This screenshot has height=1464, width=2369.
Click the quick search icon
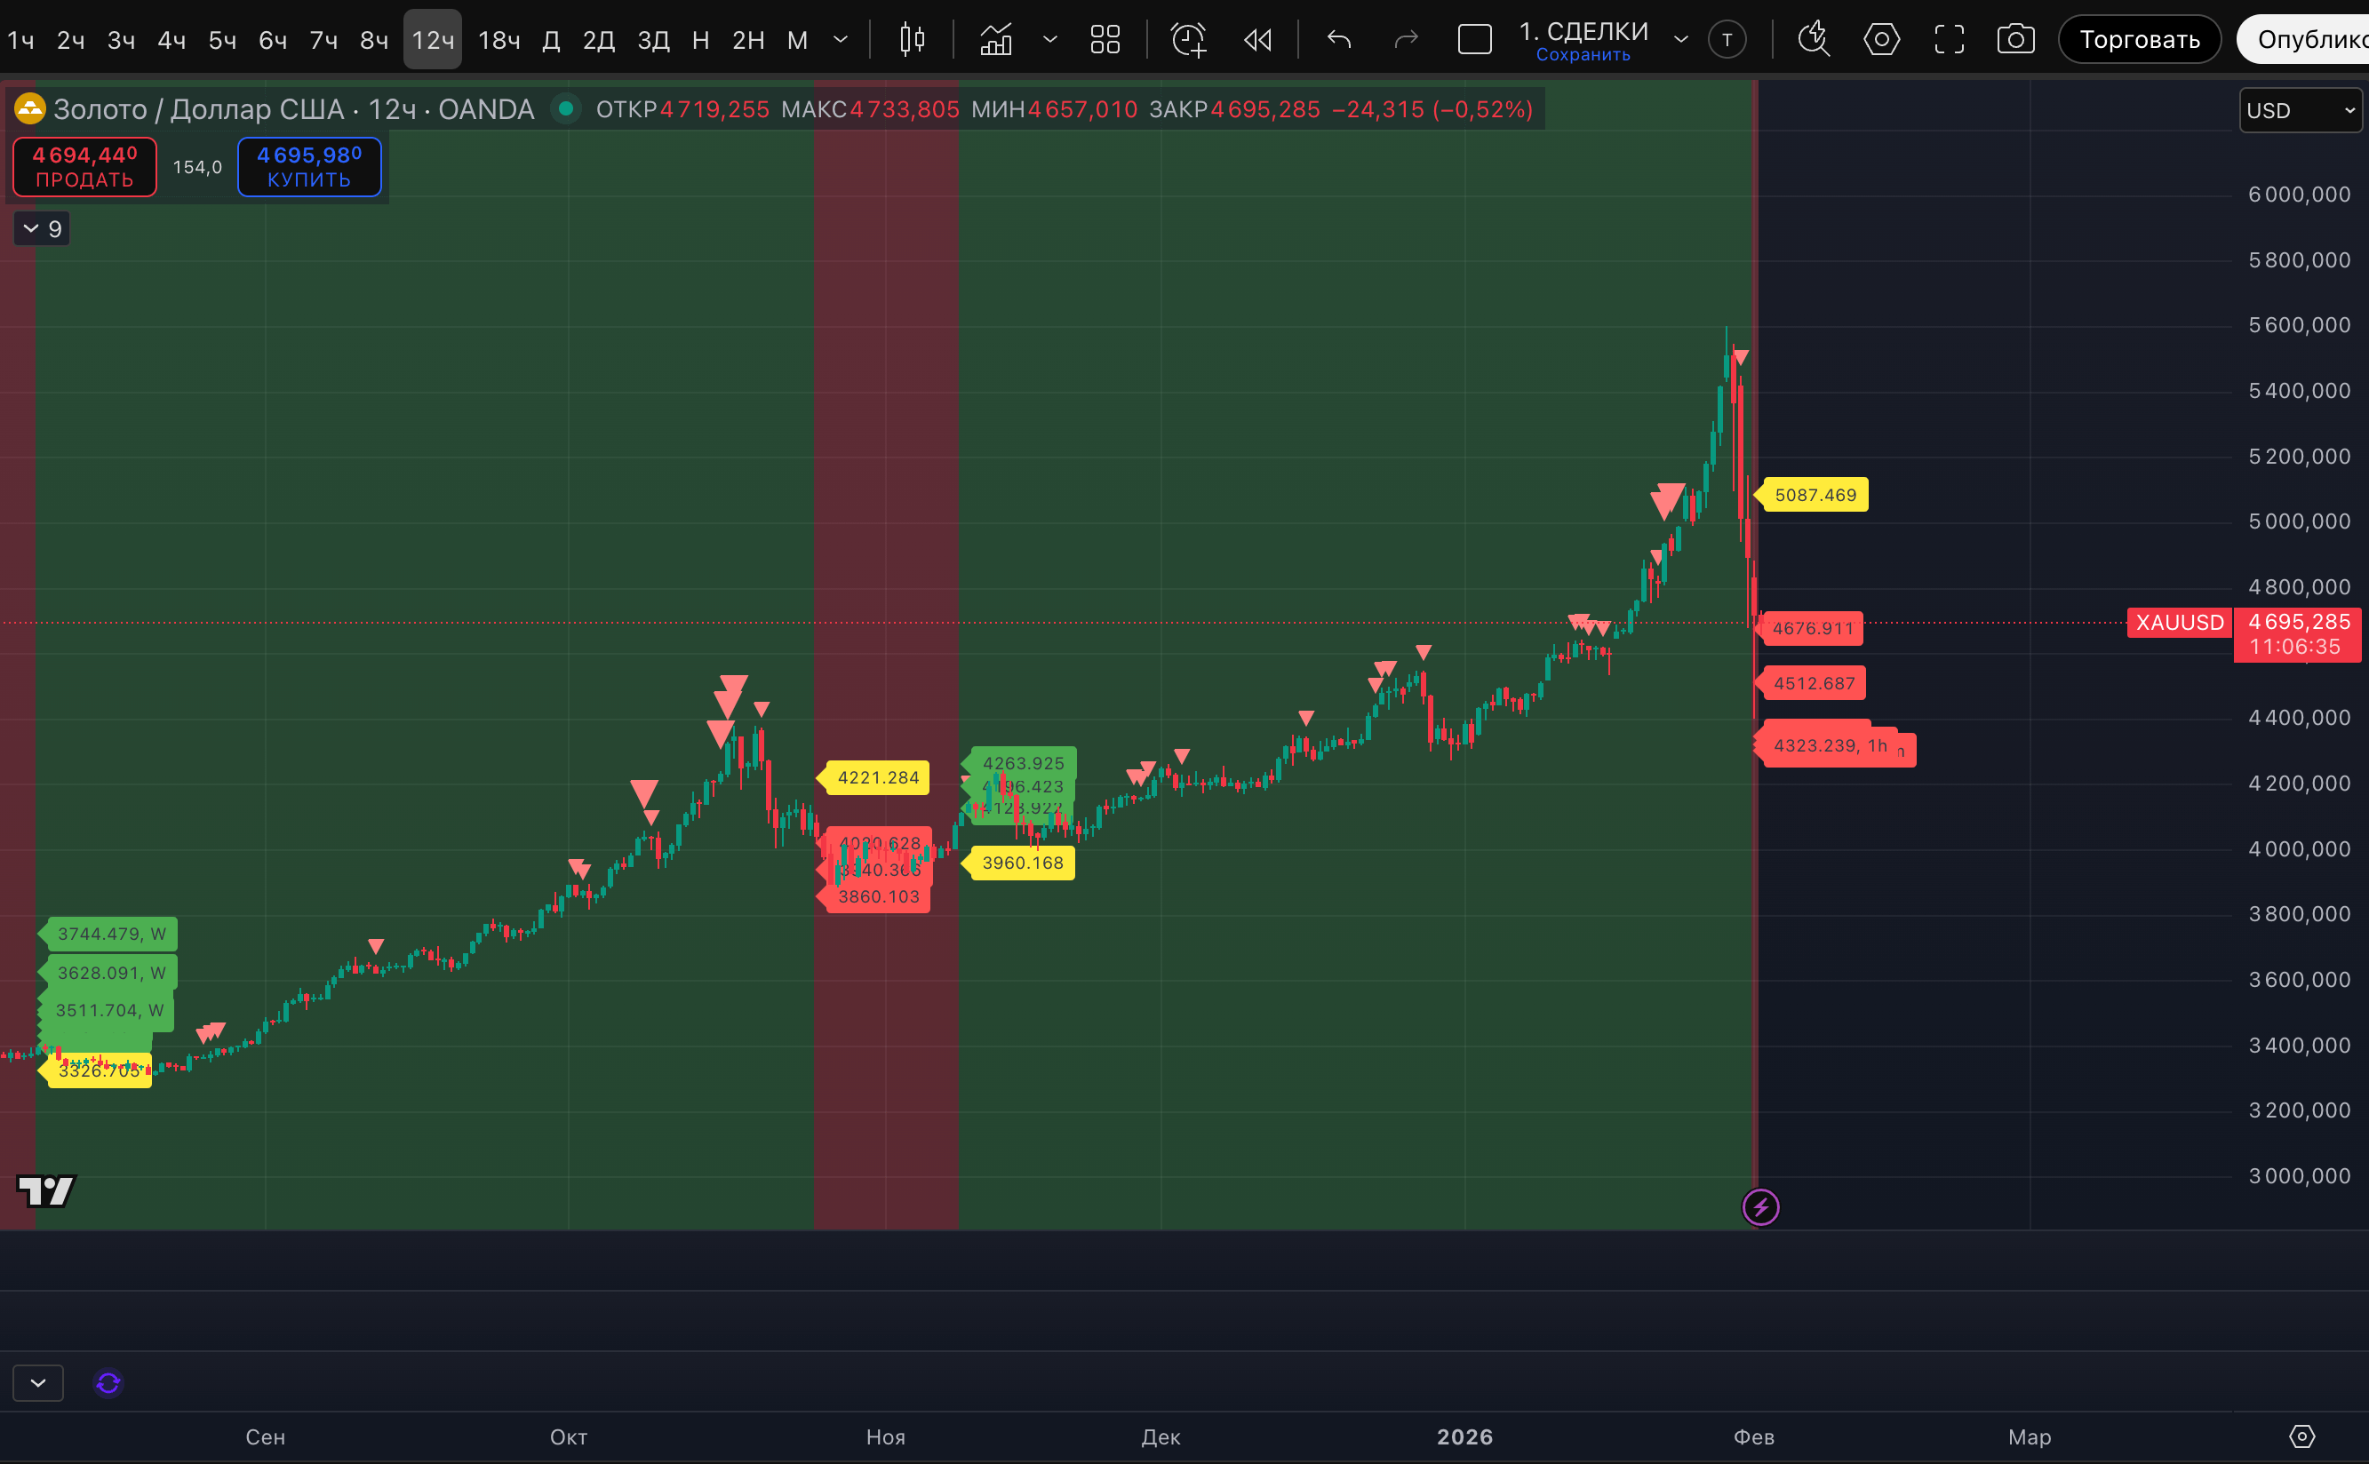click(1813, 40)
